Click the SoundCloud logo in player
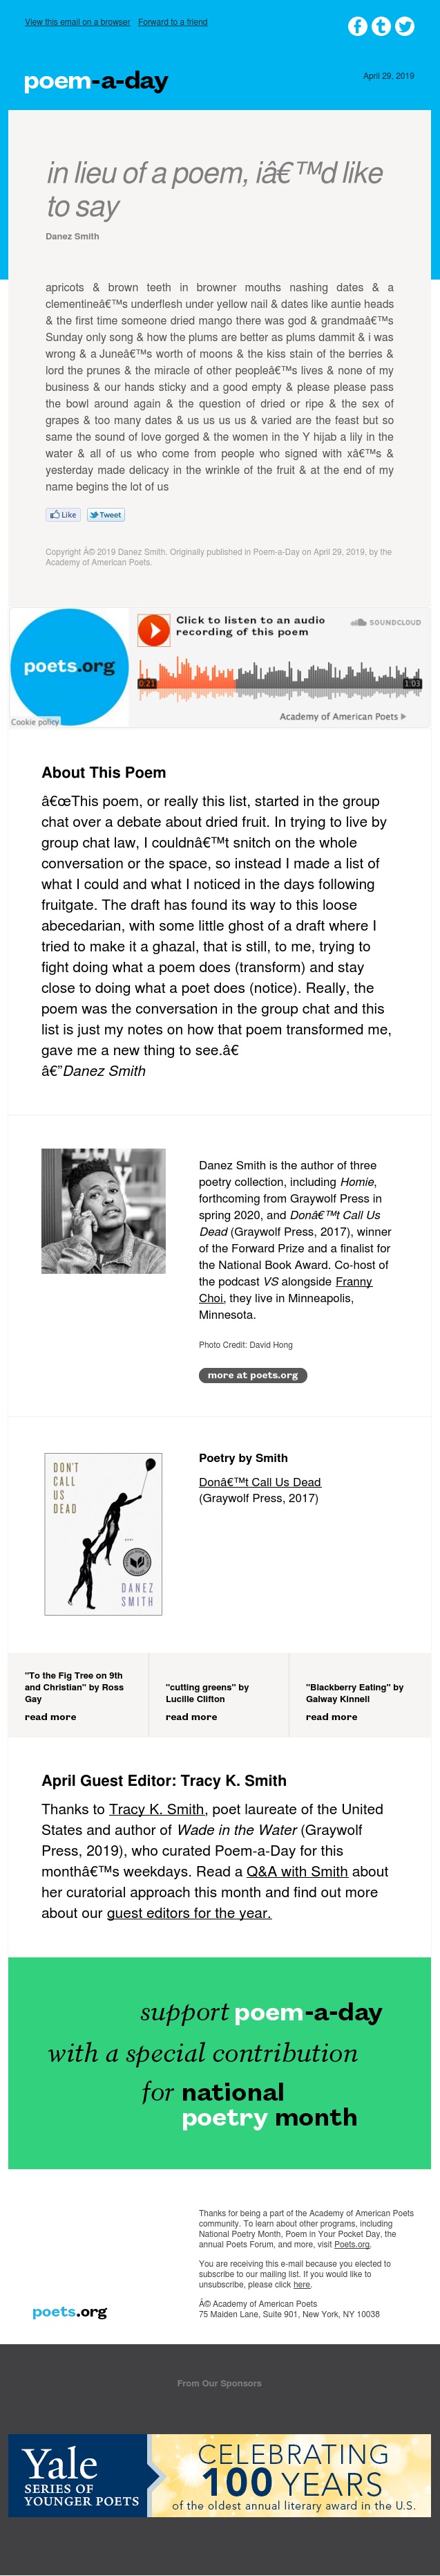Image resolution: width=440 pixels, height=2576 pixels. click(385, 622)
